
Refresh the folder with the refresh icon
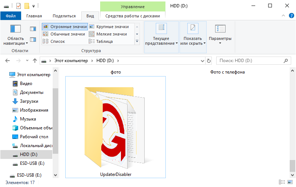208,61
